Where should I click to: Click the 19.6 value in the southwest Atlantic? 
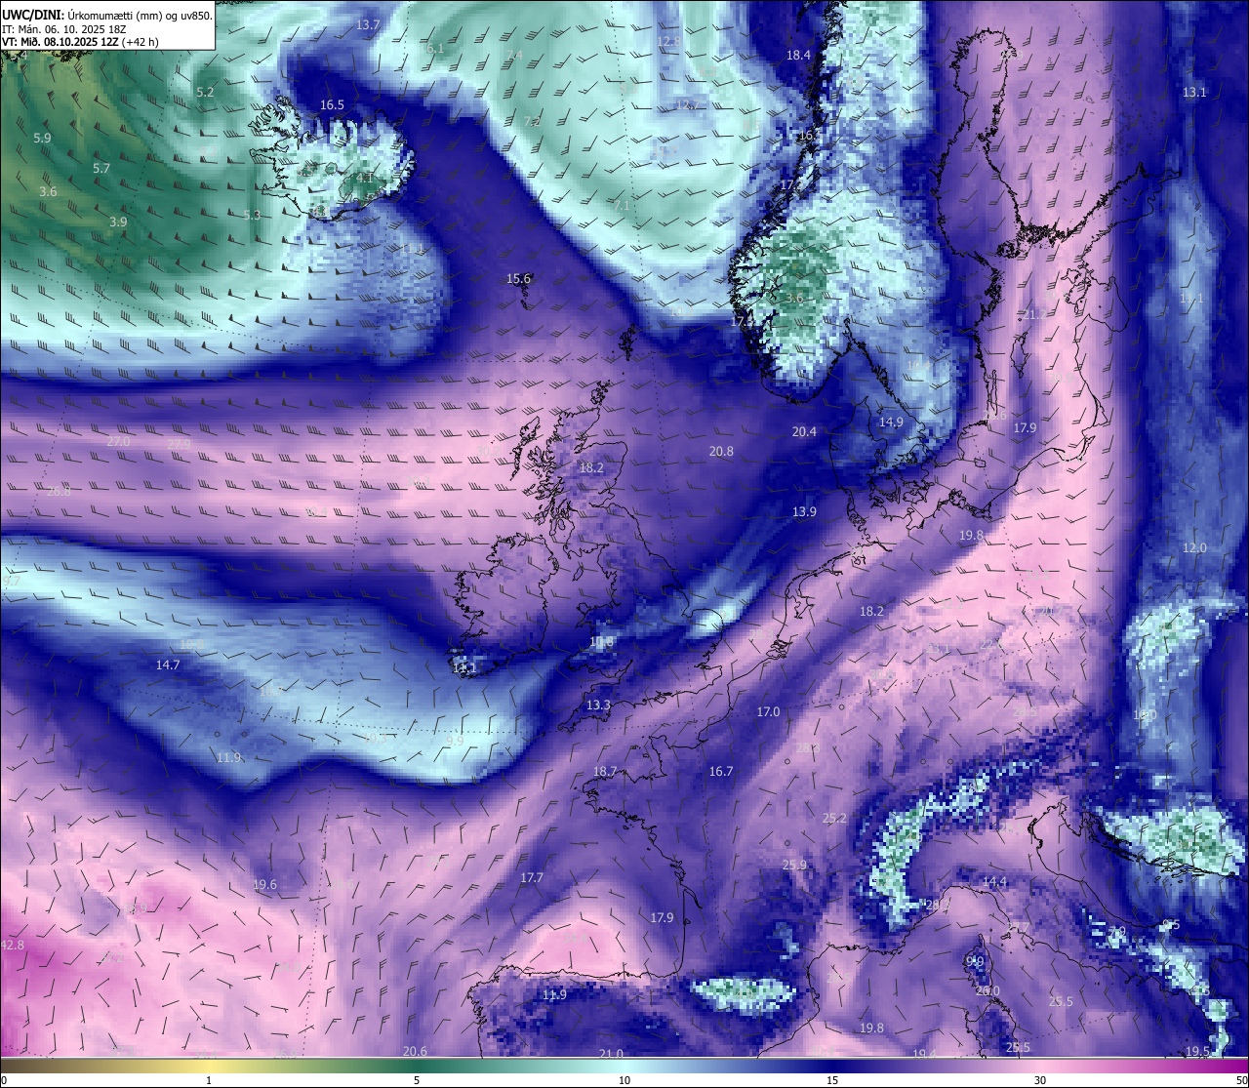pyautogui.click(x=264, y=885)
